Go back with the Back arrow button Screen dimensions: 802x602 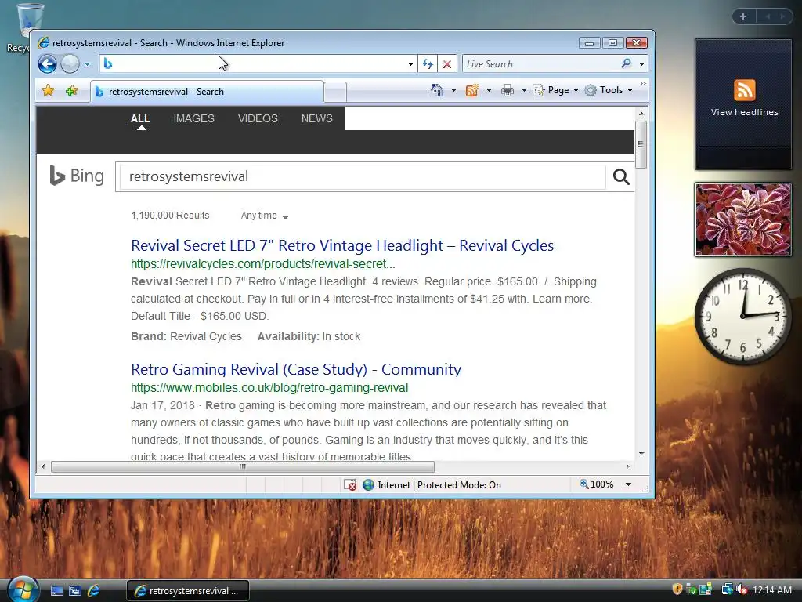pyautogui.click(x=47, y=64)
